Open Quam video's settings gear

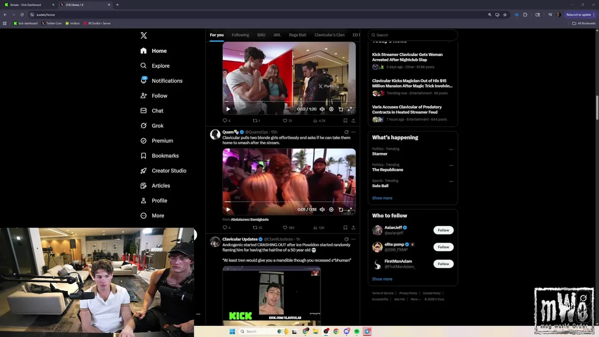click(x=331, y=210)
